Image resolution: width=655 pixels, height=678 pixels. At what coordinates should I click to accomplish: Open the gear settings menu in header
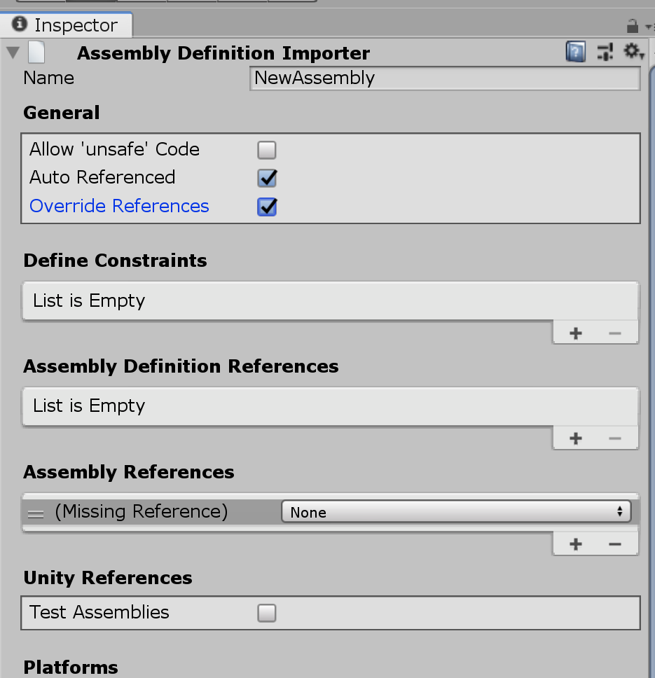click(633, 52)
